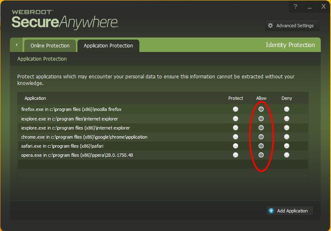Viewport: 331px width, 231px height.
Task: Close the SecureAnywhere window
Action: (x=324, y=7)
